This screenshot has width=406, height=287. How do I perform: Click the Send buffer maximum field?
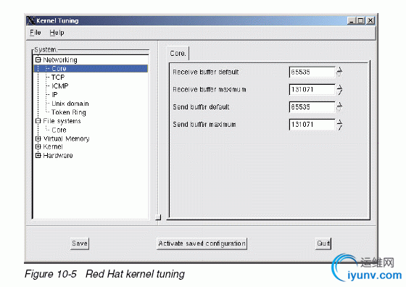[x=312, y=125]
